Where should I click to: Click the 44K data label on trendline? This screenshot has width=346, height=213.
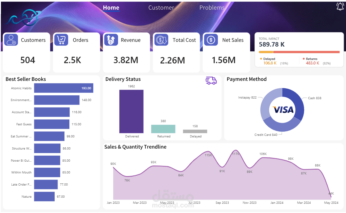(331, 194)
